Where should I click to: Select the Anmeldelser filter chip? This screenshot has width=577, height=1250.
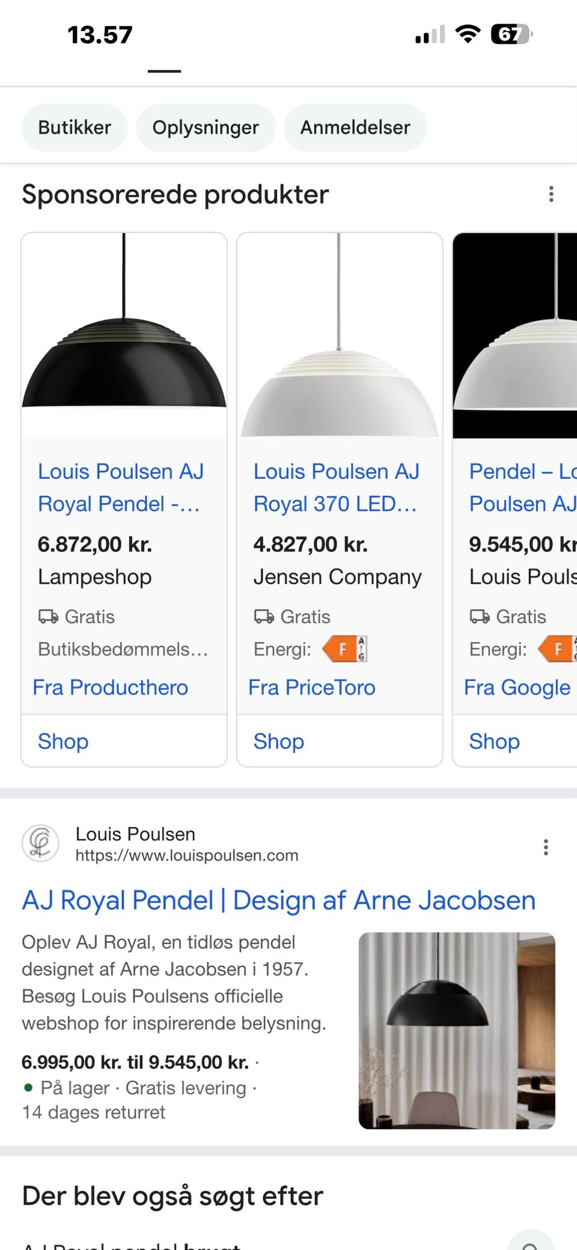355,128
